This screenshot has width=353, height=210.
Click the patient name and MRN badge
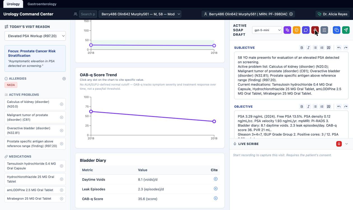(248, 14)
